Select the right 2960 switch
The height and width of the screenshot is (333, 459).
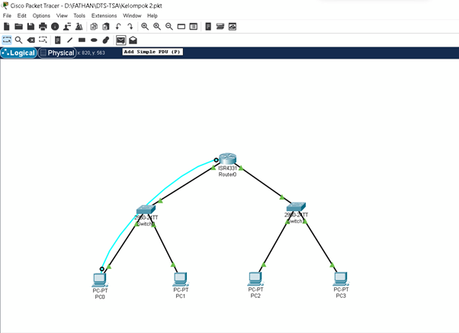(x=296, y=207)
